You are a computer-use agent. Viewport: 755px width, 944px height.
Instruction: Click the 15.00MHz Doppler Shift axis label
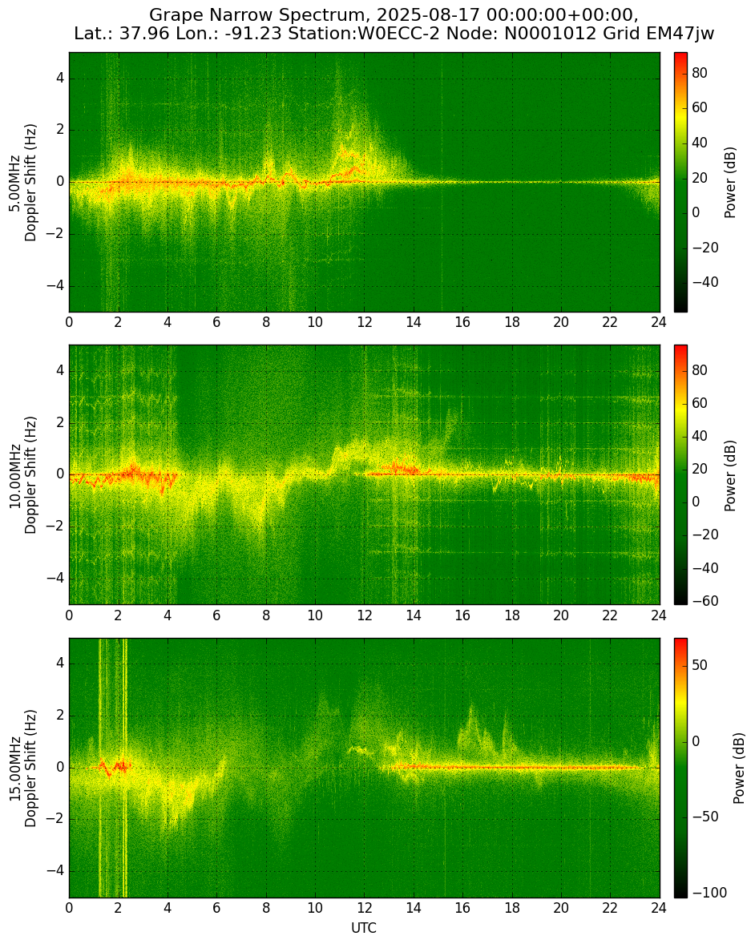pos(23,769)
